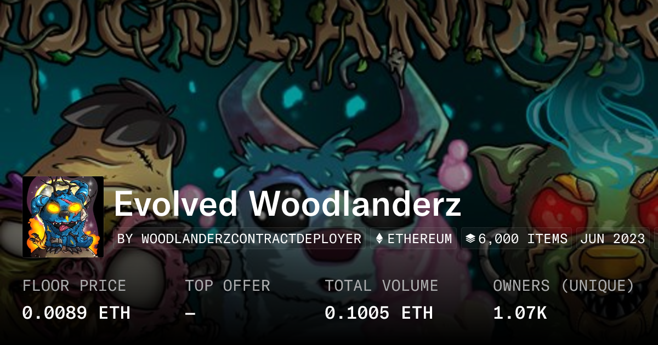
Task: Click the TOP OFFER label
Action: [227, 286]
